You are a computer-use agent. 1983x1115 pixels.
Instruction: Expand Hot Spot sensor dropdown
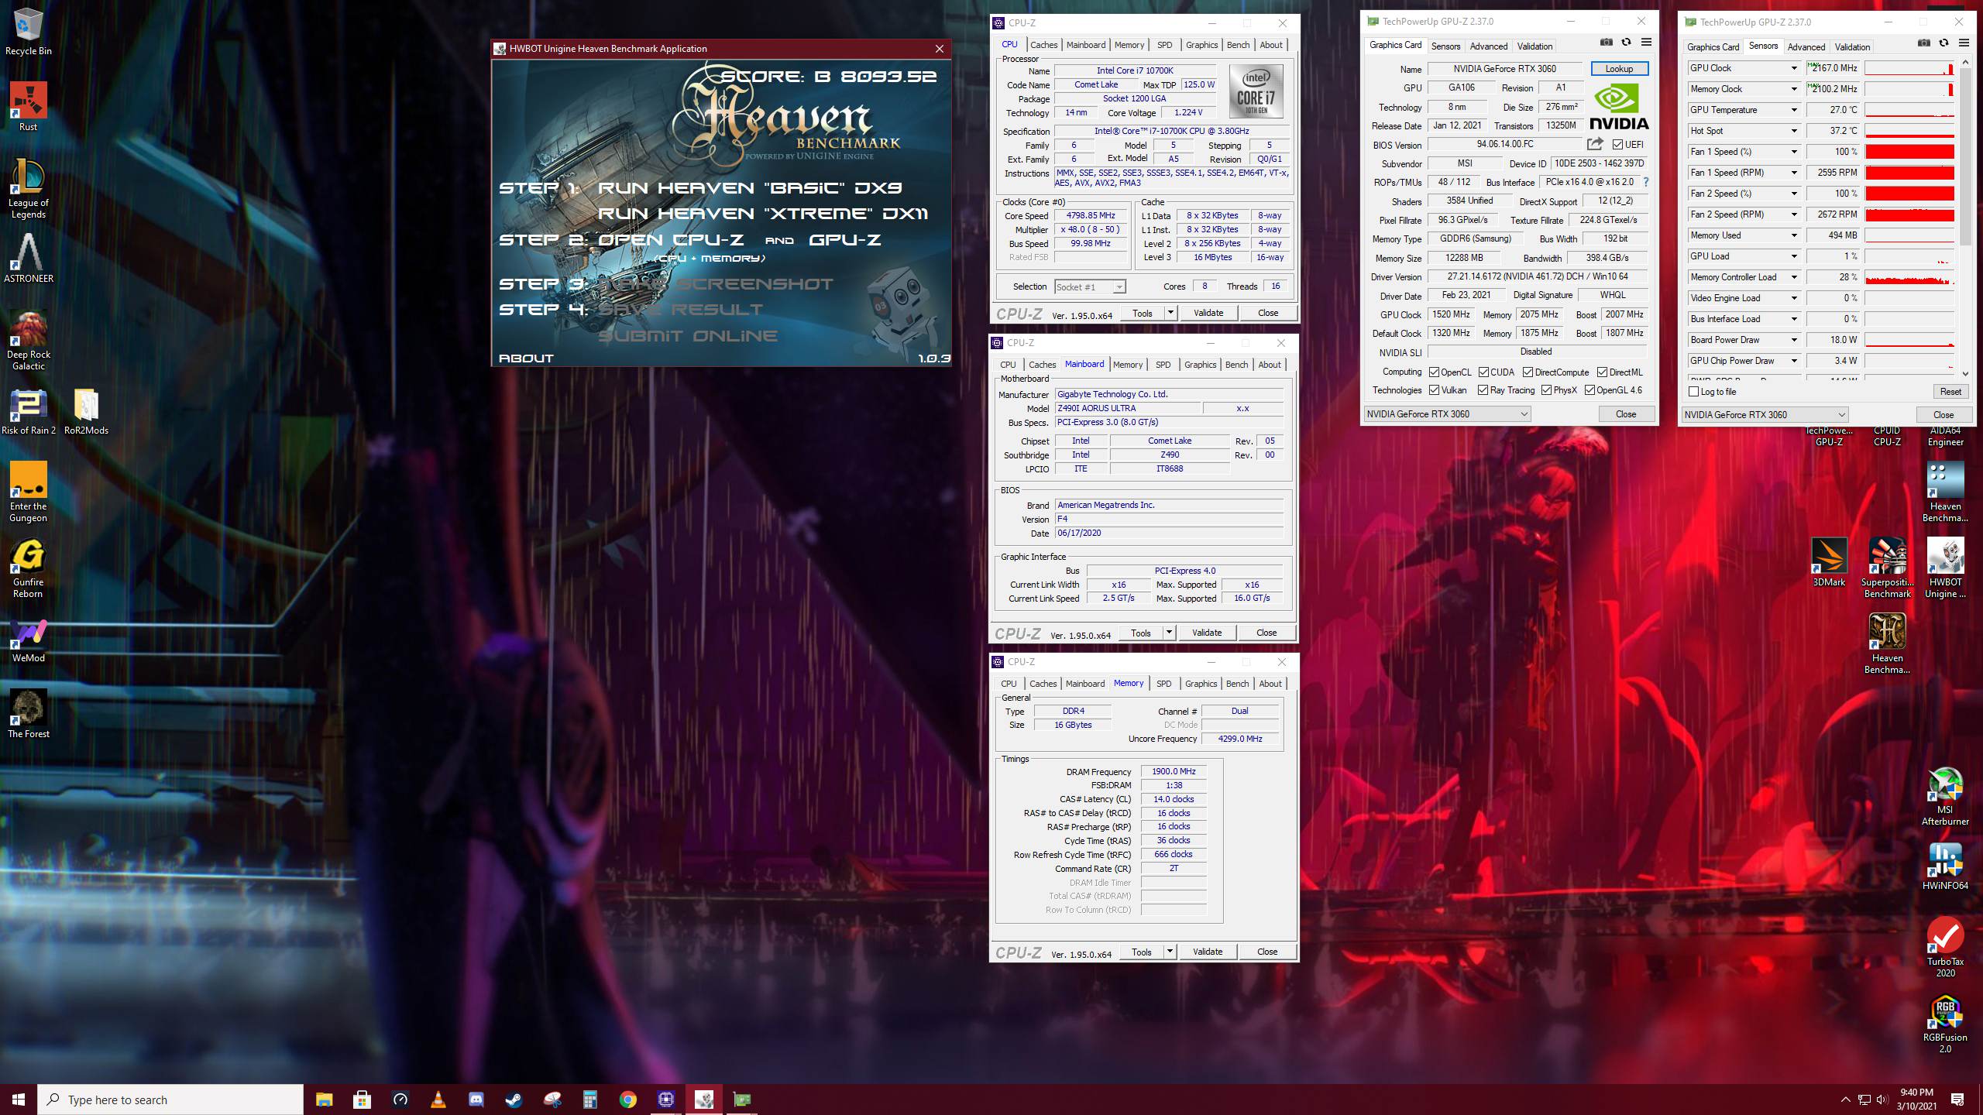click(x=1794, y=131)
